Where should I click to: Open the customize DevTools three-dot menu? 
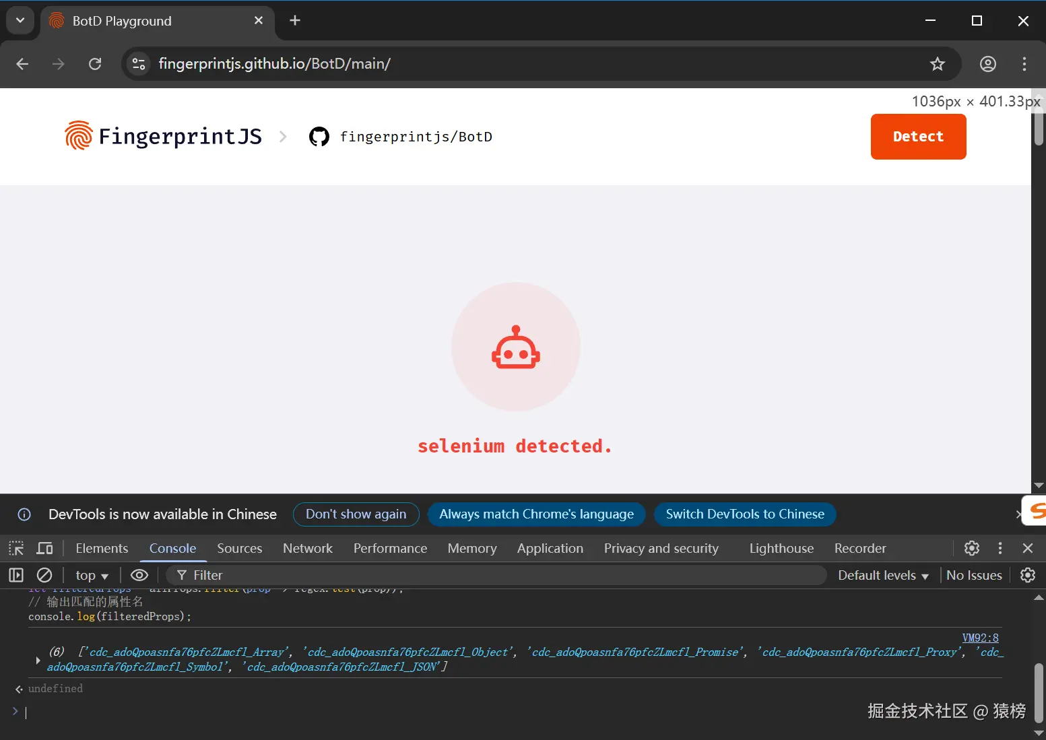pos(1000,548)
